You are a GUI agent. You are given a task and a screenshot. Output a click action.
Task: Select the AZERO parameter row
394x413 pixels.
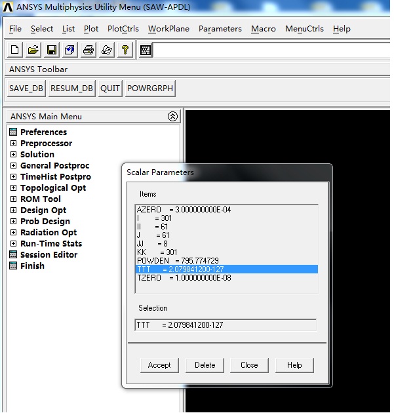point(227,210)
